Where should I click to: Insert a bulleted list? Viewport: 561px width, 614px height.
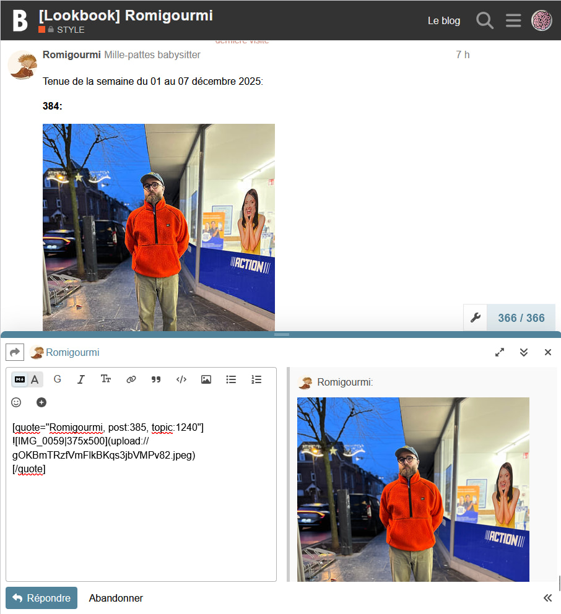(x=231, y=379)
